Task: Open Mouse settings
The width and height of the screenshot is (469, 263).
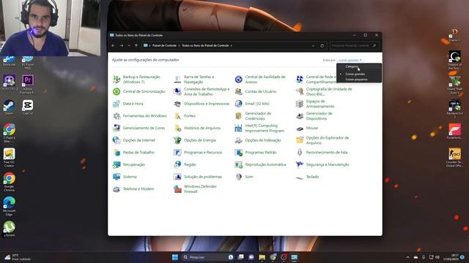Action: (307, 129)
